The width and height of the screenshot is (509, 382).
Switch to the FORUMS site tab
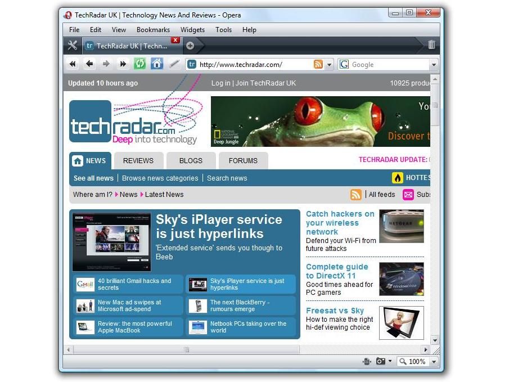[243, 161]
